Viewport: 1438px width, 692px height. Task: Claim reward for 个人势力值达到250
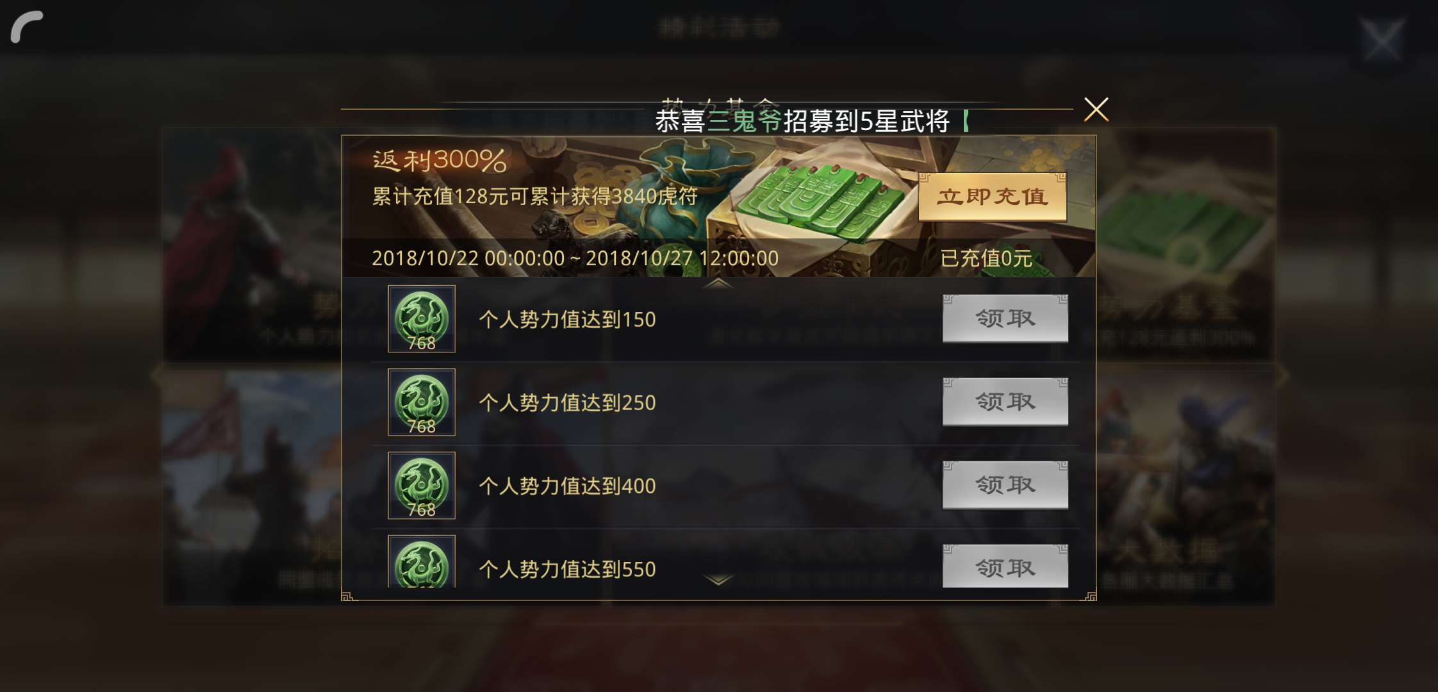pyautogui.click(x=1005, y=402)
